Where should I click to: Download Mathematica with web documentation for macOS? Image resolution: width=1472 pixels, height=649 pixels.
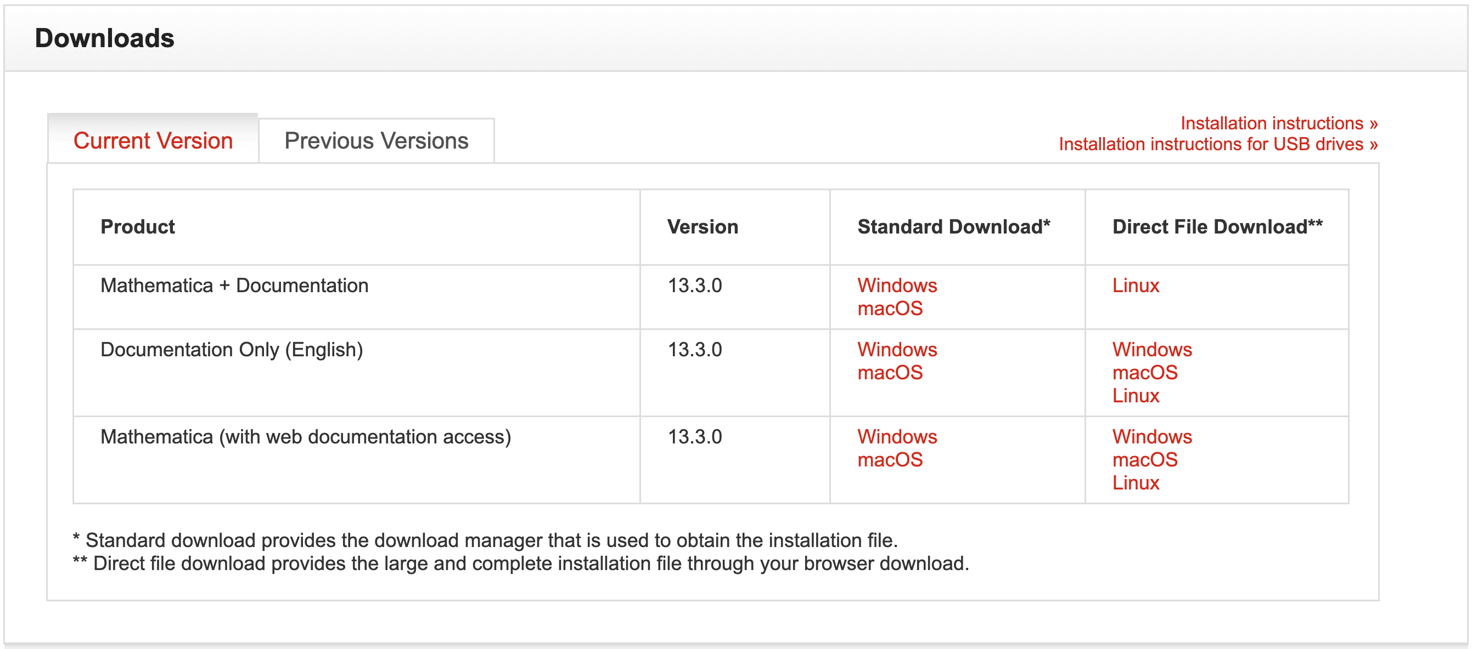coord(890,459)
